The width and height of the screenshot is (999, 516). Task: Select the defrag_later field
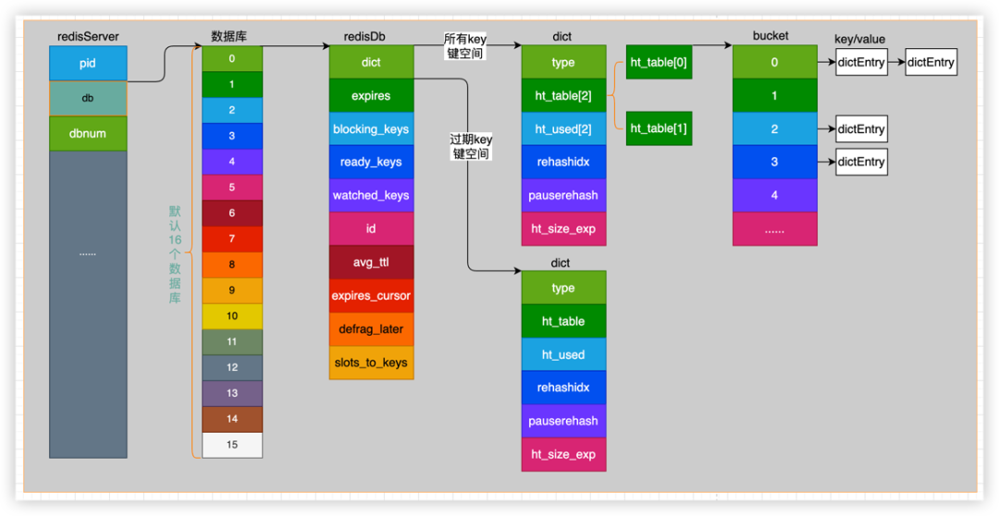point(371,329)
